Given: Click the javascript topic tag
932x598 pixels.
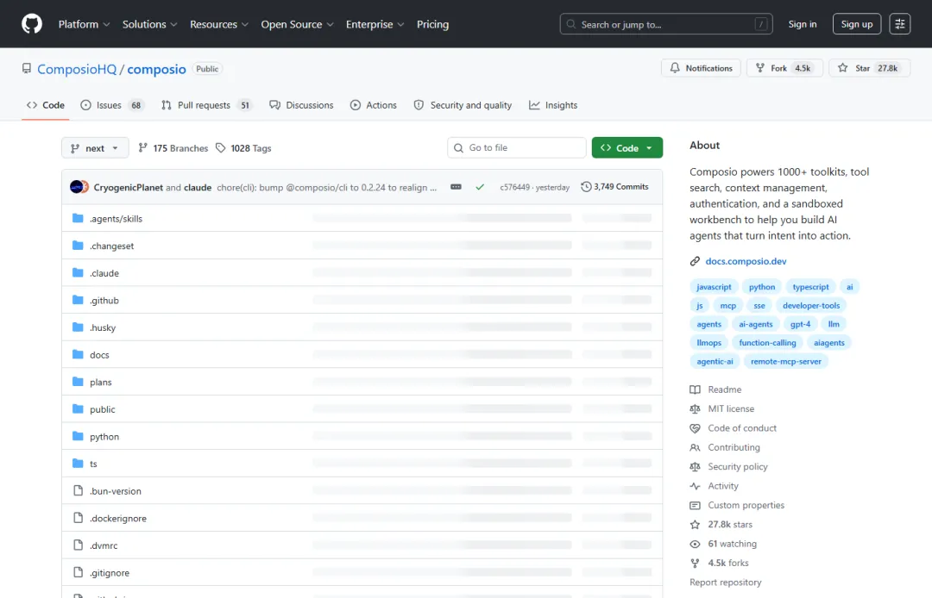Looking at the screenshot, I should pyautogui.click(x=714, y=287).
